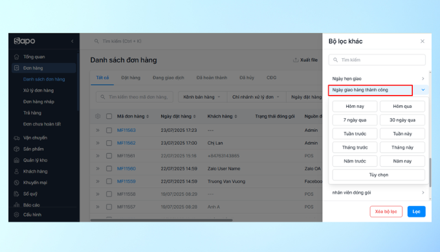The width and height of the screenshot is (440, 252).
Task: Click the Quản lý kho warehouse icon
Action: click(17, 160)
